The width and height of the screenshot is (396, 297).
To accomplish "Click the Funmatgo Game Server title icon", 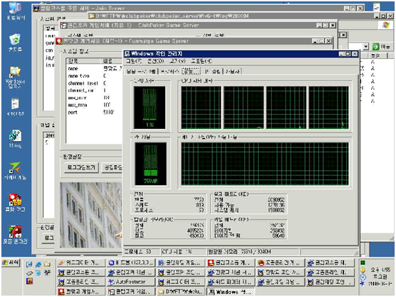I will [x=59, y=41].
